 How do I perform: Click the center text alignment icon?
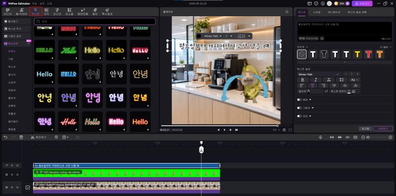(x=313, y=86)
